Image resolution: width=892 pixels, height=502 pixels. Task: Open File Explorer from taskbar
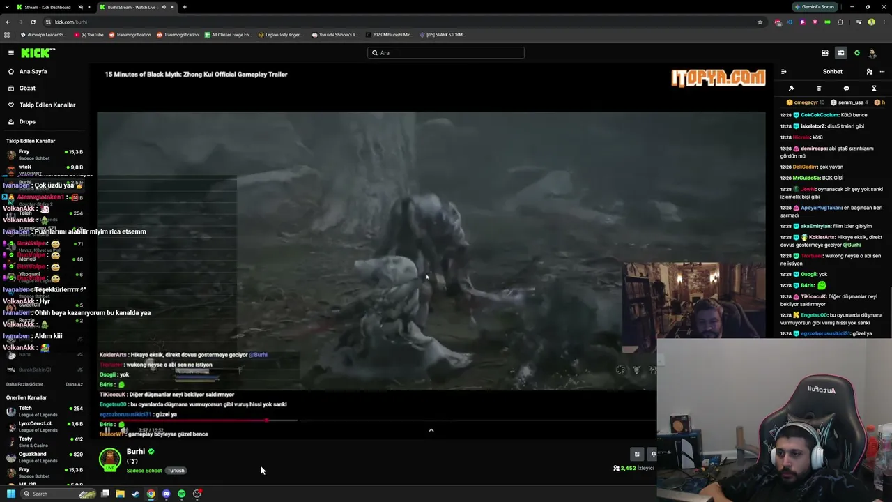121,494
